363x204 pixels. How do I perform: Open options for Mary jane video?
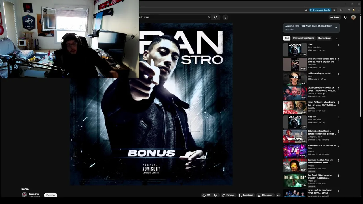tap(338, 117)
